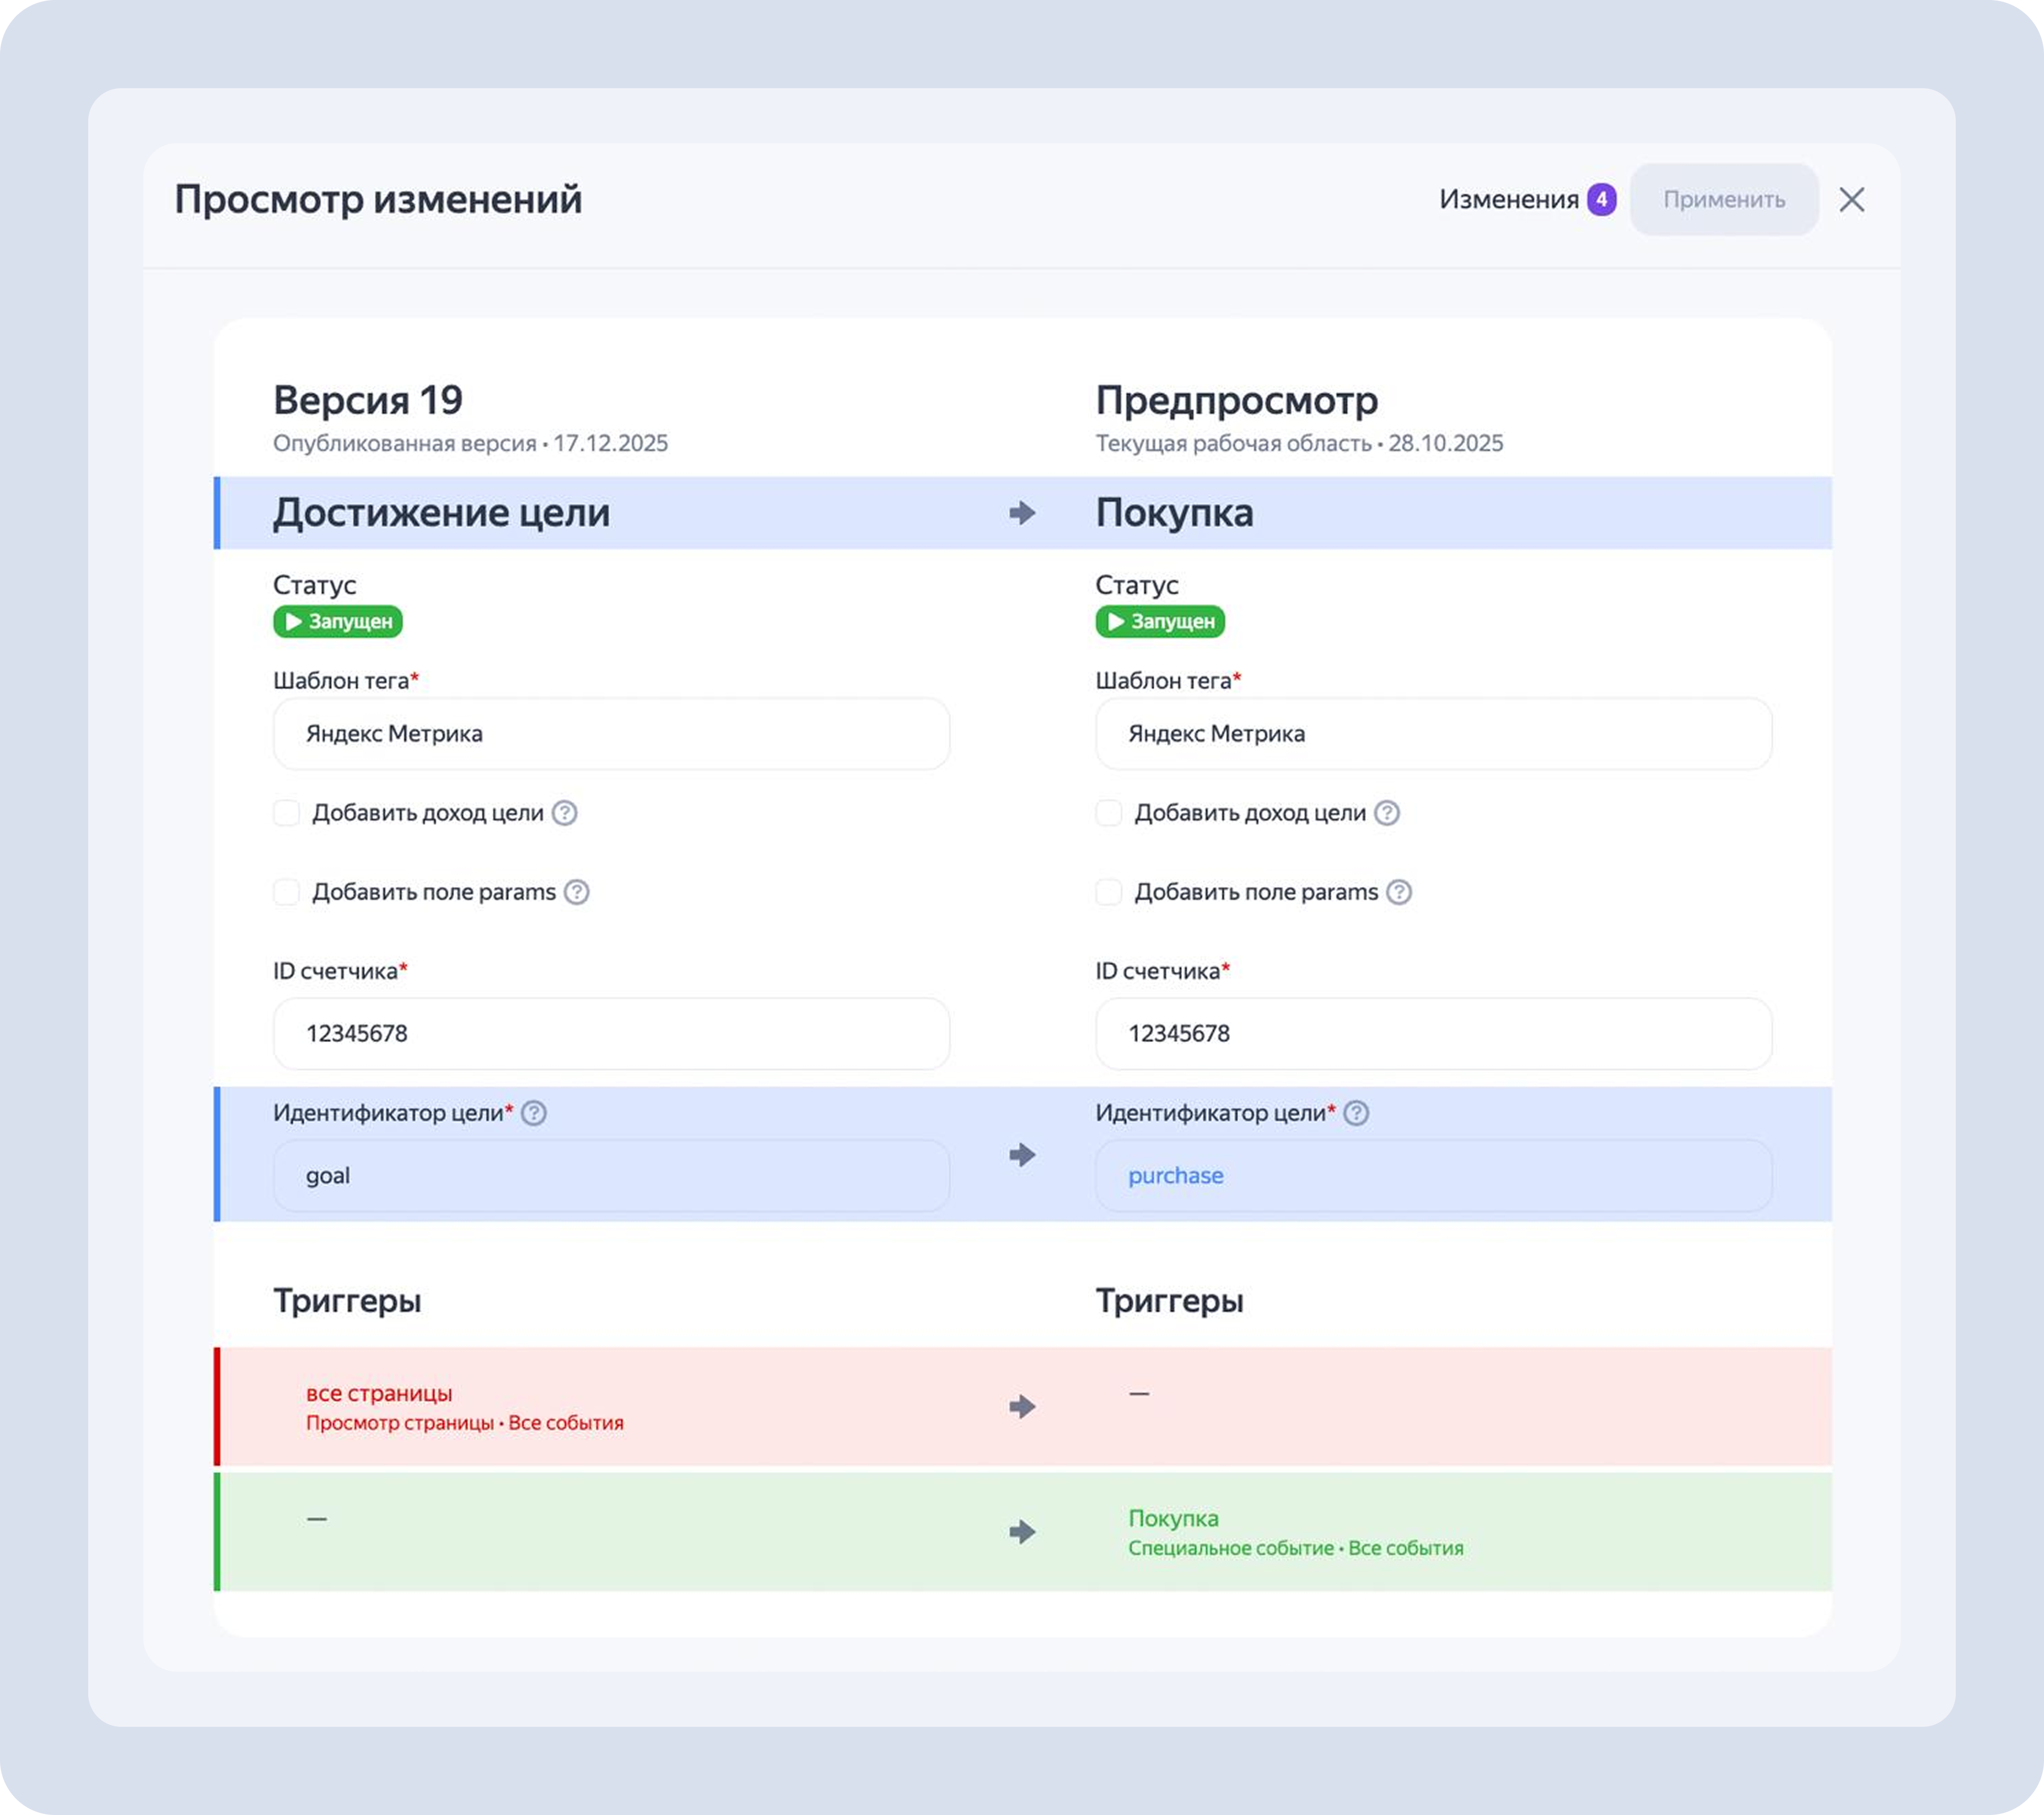This screenshot has width=2044, height=1815.
Task: Toggle left Добавить доход цели checkbox
Action: click(287, 813)
